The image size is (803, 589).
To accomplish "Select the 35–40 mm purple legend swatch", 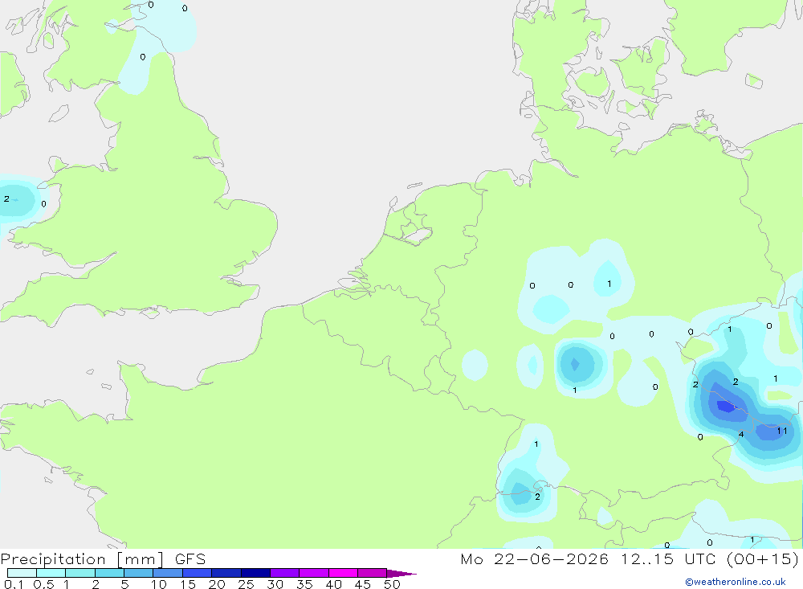I will pos(313,573).
